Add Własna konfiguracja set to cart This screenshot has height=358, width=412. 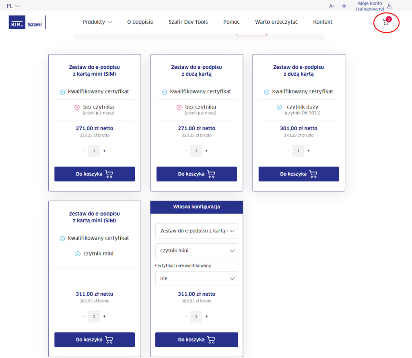pos(196,340)
